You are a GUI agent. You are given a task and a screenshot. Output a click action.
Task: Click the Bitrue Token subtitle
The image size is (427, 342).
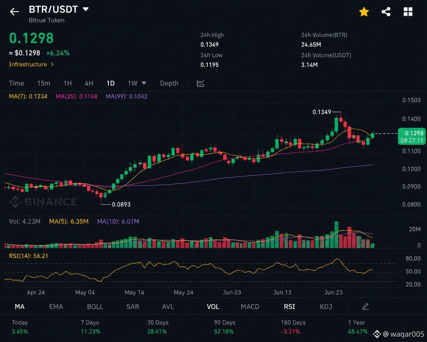coord(47,20)
